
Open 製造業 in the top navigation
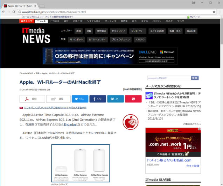(124, 21)
